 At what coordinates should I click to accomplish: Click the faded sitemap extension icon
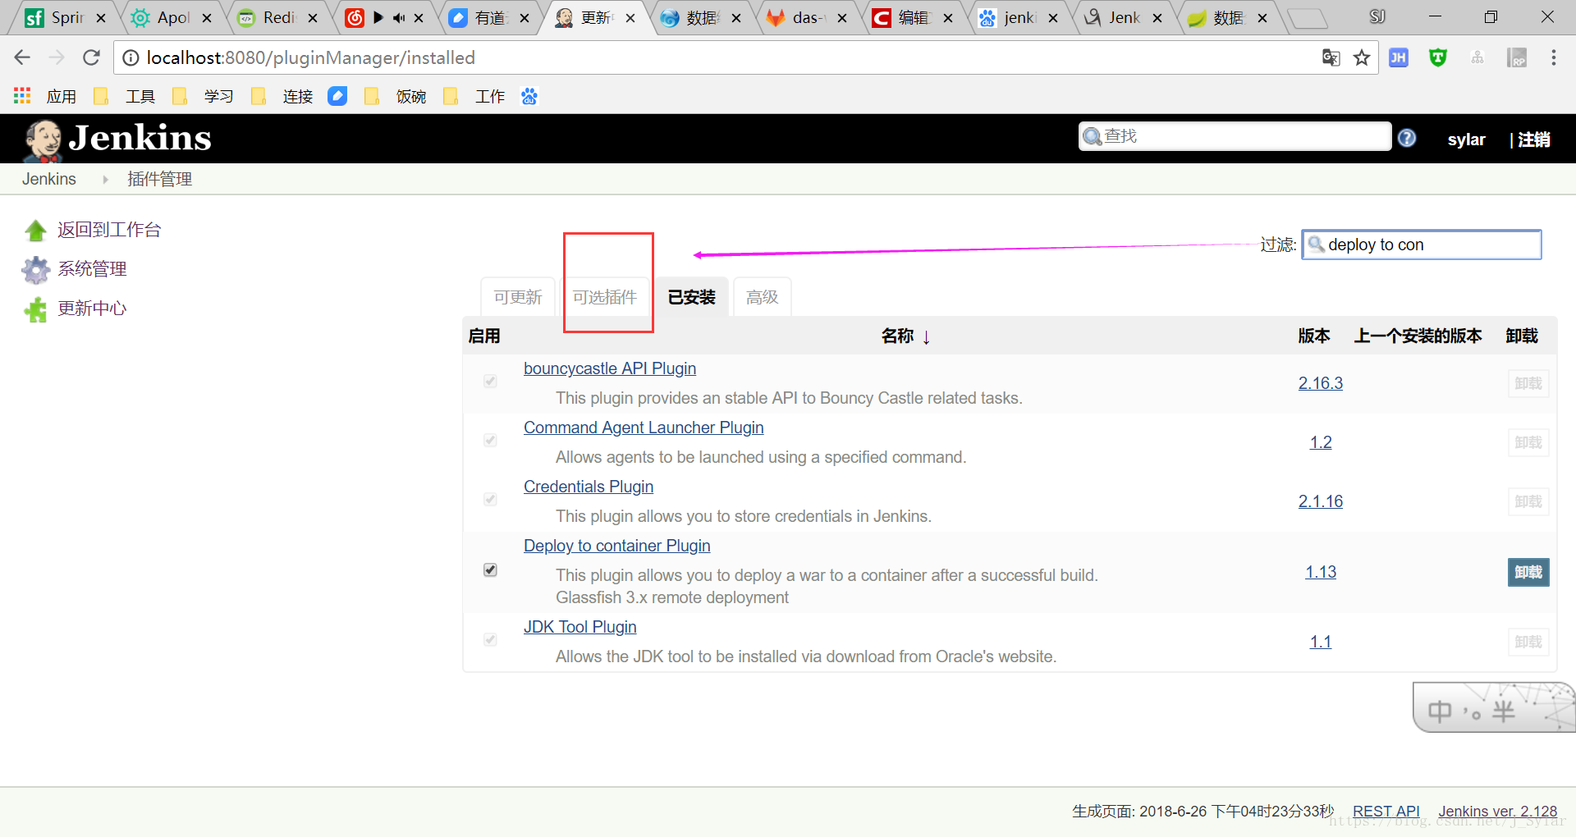tap(1477, 57)
